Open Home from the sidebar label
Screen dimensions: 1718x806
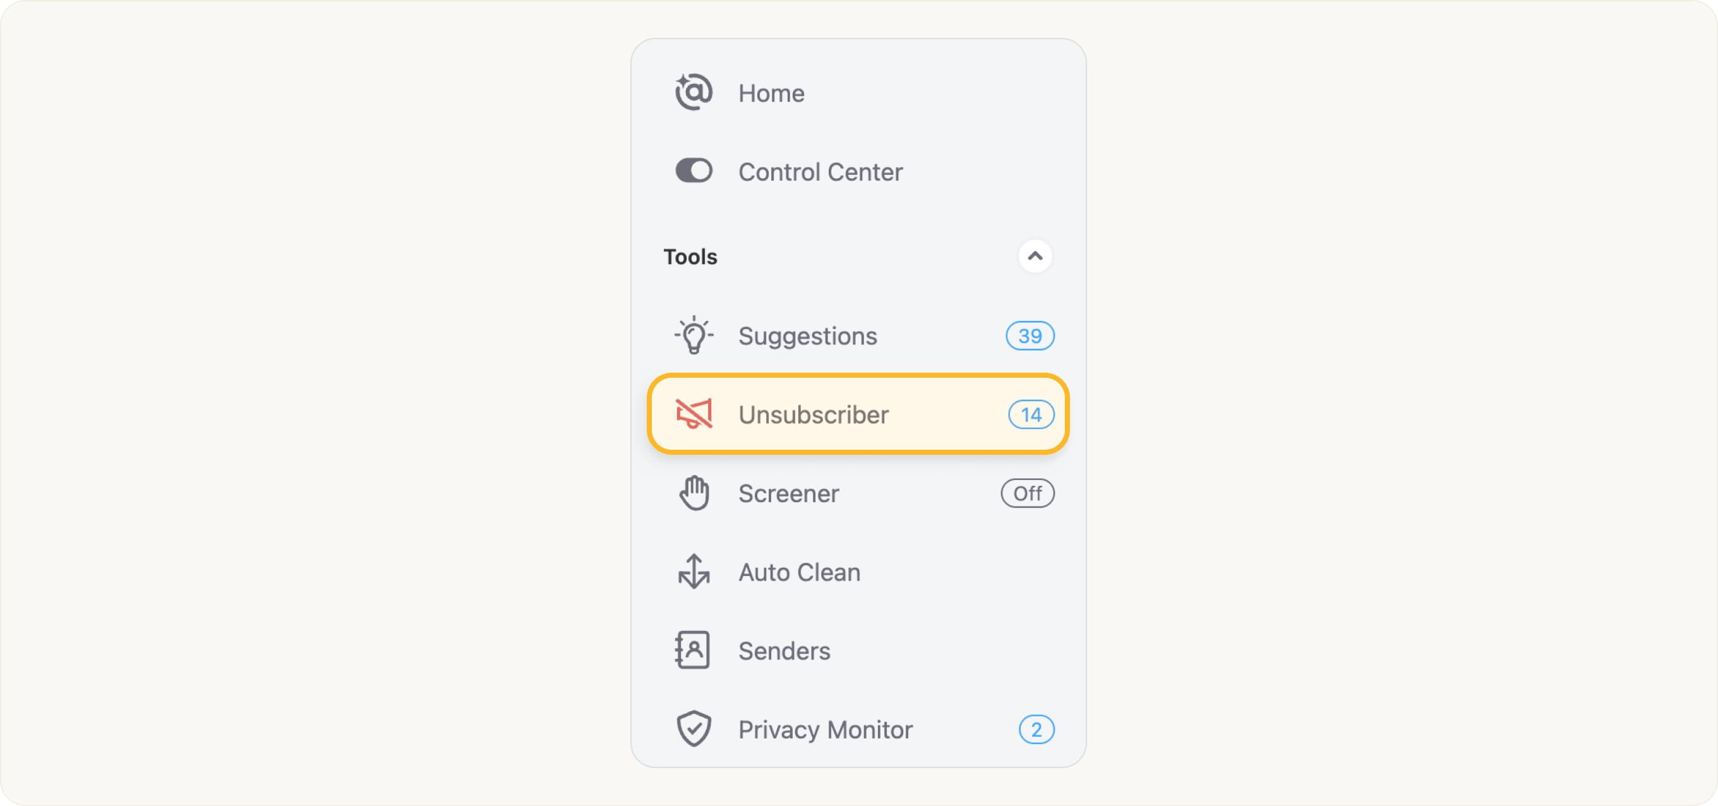[x=771, y=93]
